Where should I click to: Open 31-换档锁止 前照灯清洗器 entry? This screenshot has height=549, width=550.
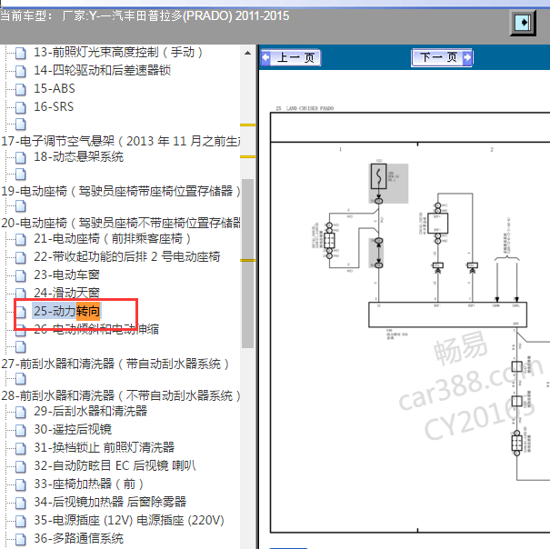tap(105, 447)
